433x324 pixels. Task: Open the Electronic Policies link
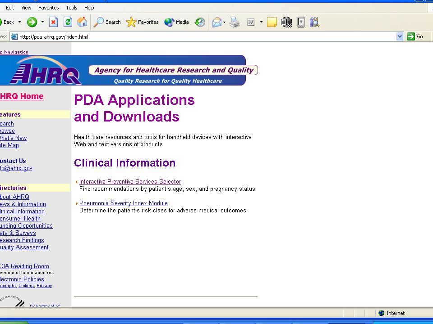pyautogui.click(x=22, y=279)
